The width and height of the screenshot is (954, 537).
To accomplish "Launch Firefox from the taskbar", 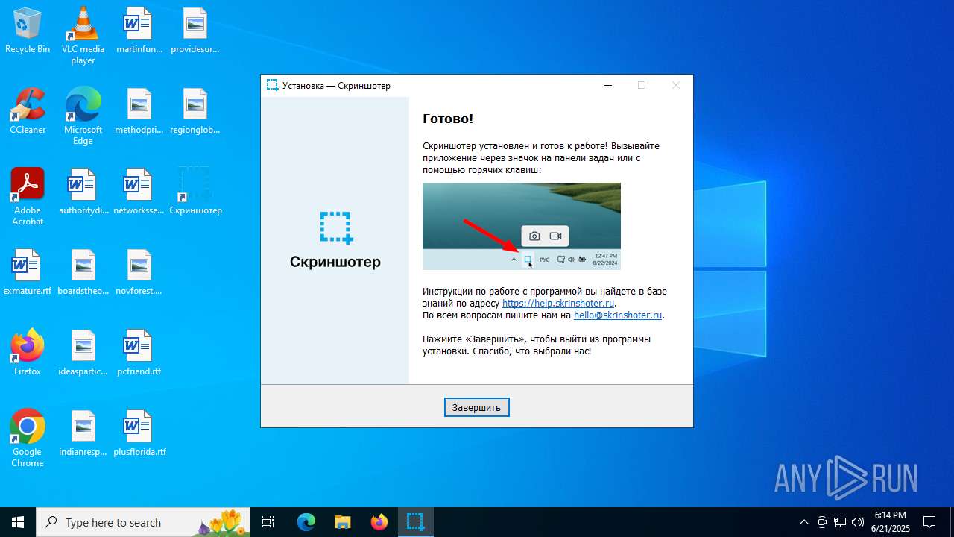I will tap(379, 522).
